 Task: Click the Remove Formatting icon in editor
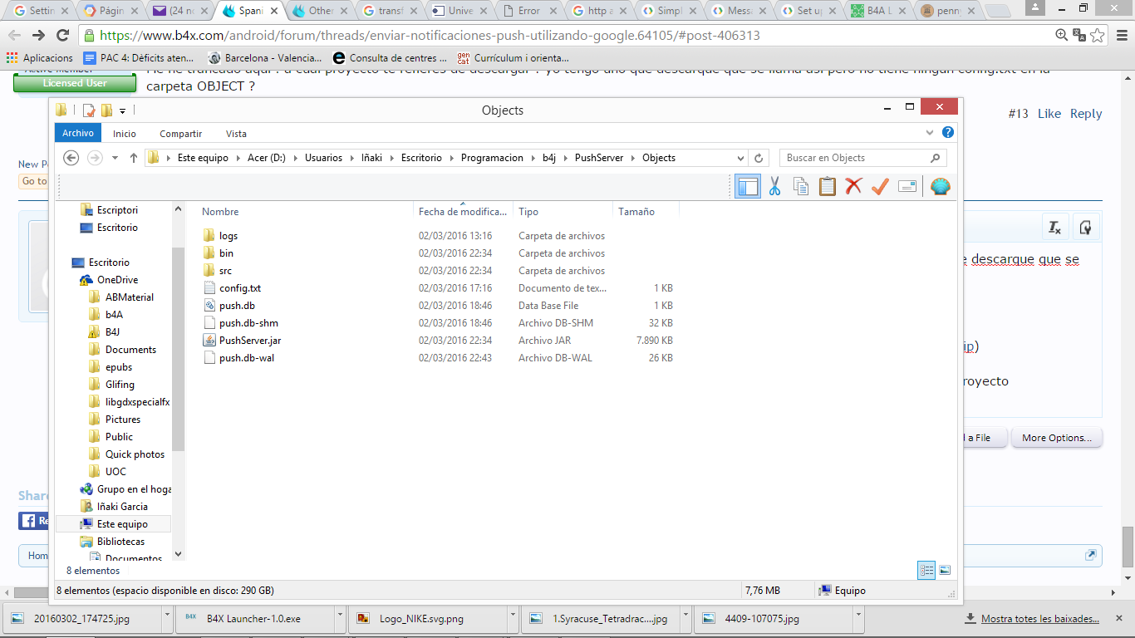pyautogui.click(x=1054, y=228)
